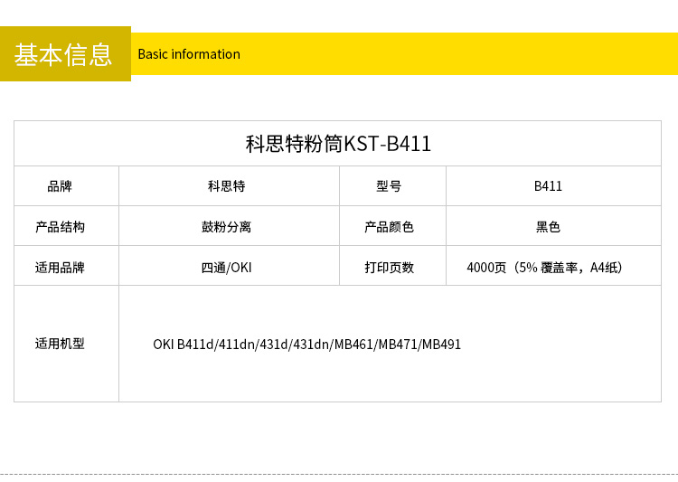Select the 型号 label cell

pos(389,186)
